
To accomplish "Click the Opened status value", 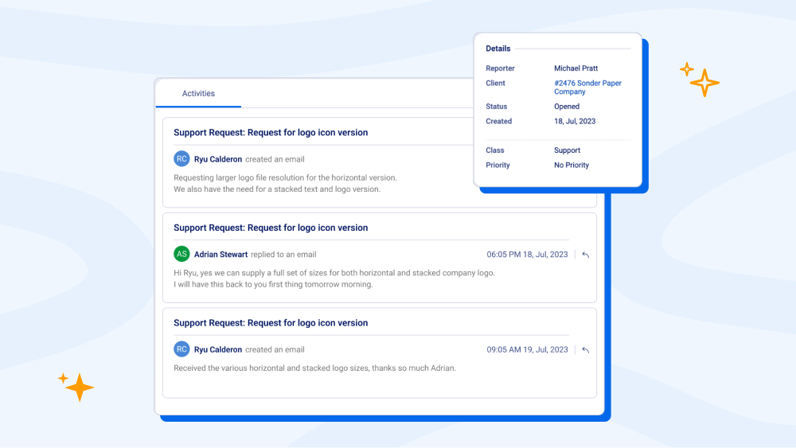I will click(567, 107).
